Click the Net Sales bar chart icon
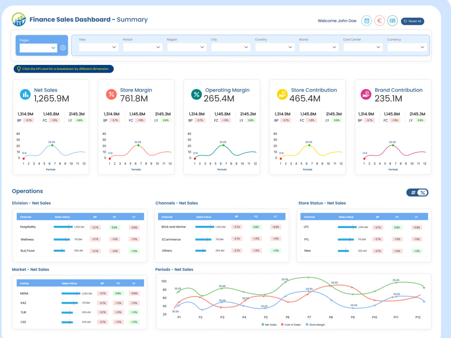Viewport: 451px width, 338px height. click(25, 94)
